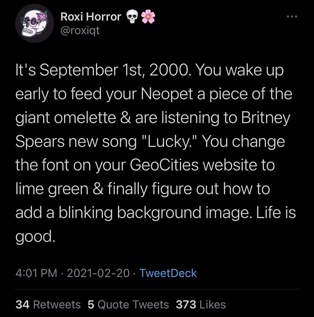Click the skull emoji beside the name

coord(133,17)
